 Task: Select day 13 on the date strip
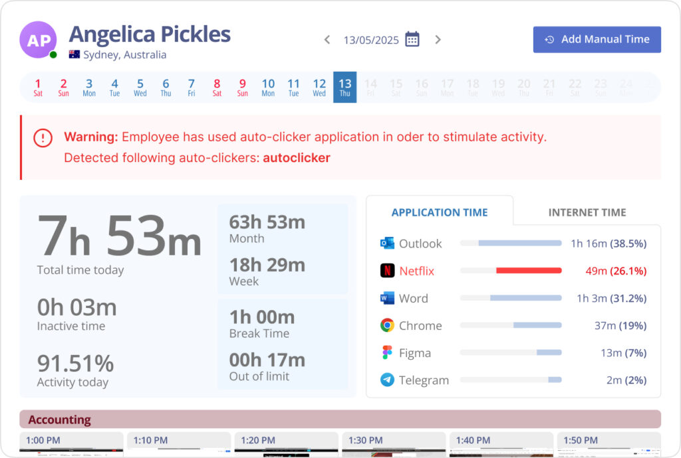(x=344, y=87)
